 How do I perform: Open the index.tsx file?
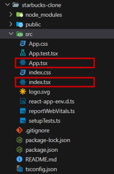coord(40,82)
